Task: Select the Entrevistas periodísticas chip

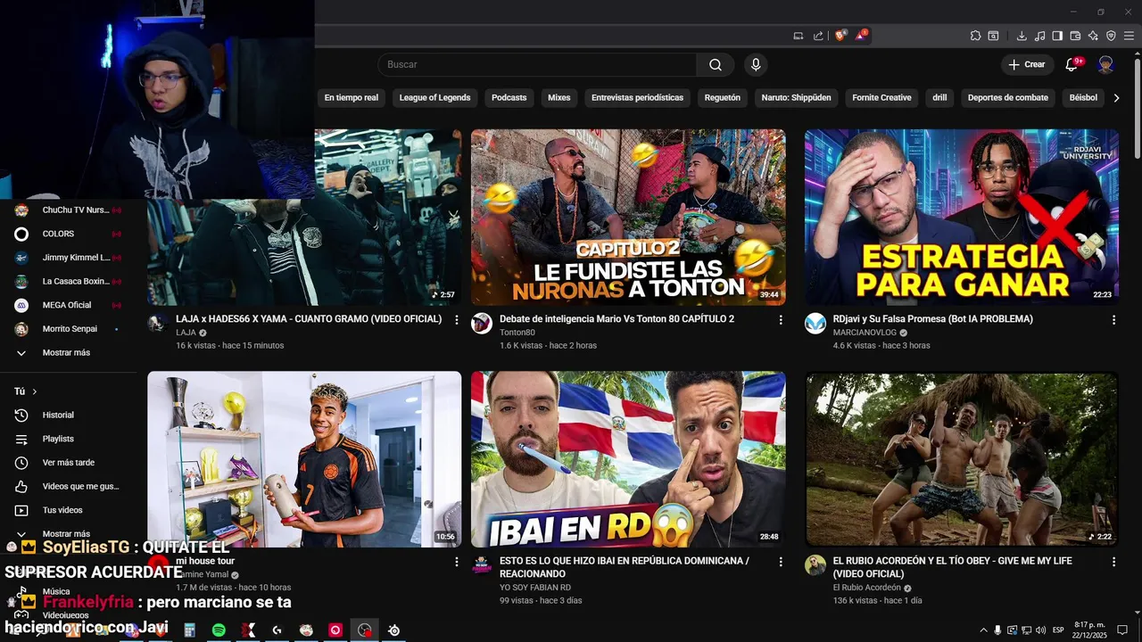Action: click(x=637, y=98)
